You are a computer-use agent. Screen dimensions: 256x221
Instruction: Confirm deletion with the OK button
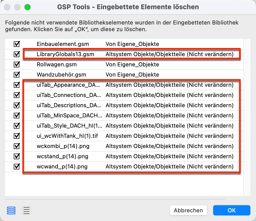232,210
